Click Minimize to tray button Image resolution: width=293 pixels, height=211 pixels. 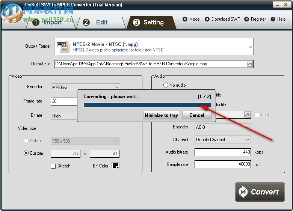point(161,115)
